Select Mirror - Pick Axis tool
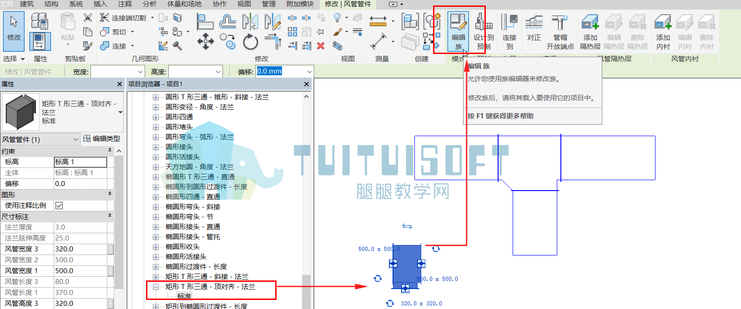This screenshot has height=309, width=741. click(250, 21)
